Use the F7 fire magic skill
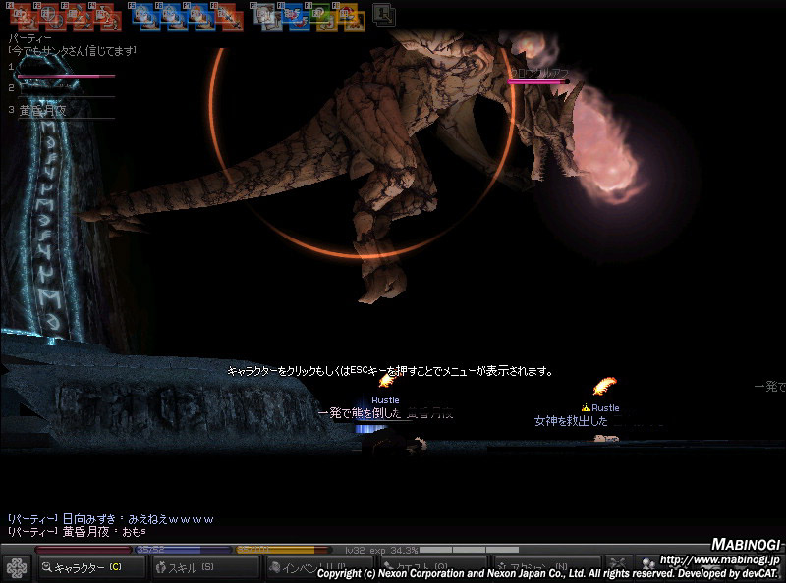The image size is (786, 583). coord(201,18)
